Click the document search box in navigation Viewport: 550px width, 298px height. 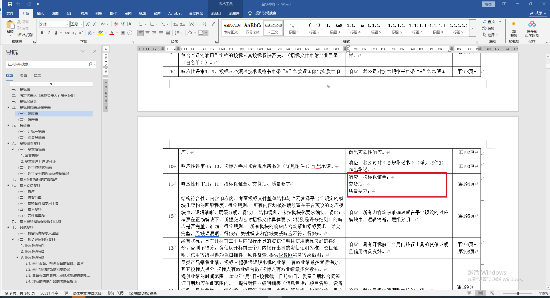[47, 64]
